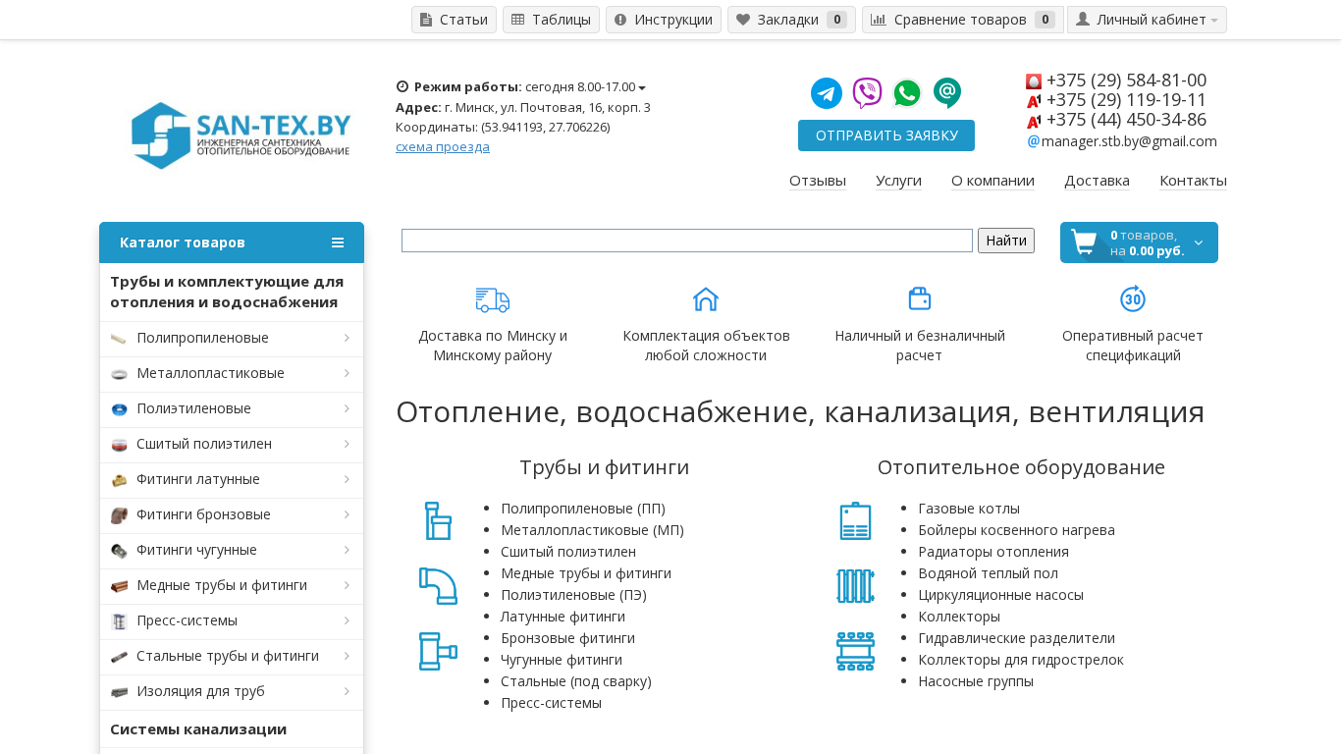
Task: Click the SAN-TEX.BY logo
Action: 241,135
